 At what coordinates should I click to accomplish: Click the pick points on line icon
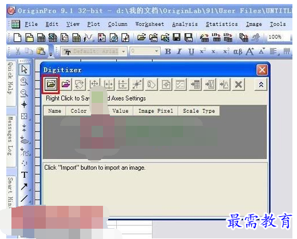pos(137,84)
